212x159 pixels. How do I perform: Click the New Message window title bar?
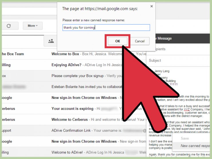tap(180, 38)
